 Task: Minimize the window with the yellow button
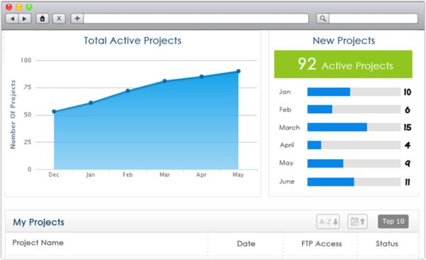point(19,7)
